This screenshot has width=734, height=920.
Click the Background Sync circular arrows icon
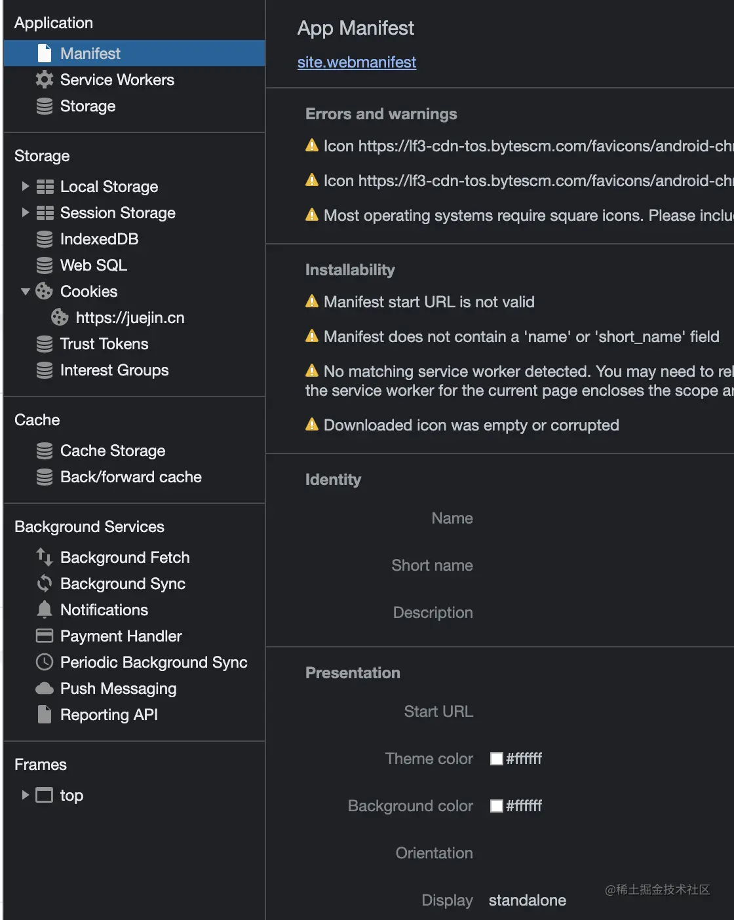(x=44, y=584)
